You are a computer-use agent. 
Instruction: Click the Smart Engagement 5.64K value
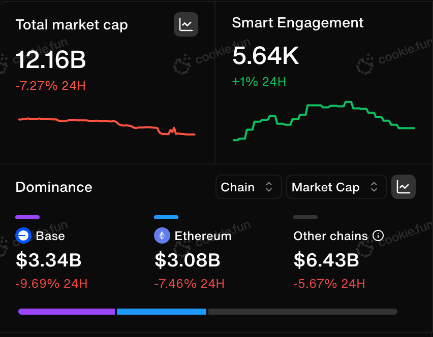pos(266,56)
